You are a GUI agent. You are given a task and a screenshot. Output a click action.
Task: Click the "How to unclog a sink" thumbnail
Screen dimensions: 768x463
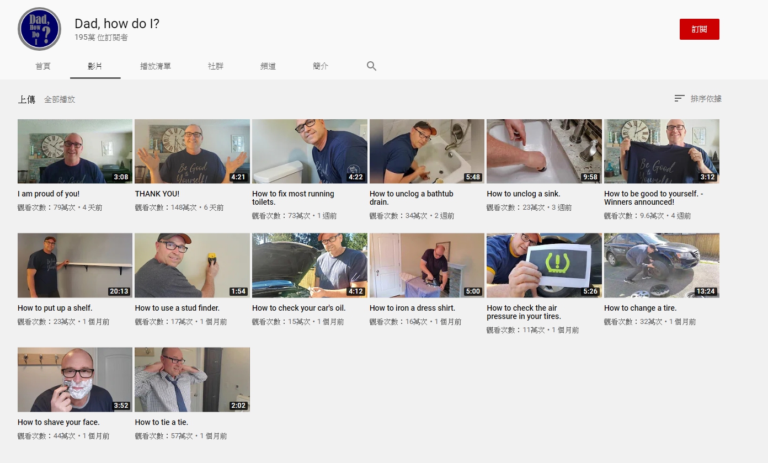(544, 151)
